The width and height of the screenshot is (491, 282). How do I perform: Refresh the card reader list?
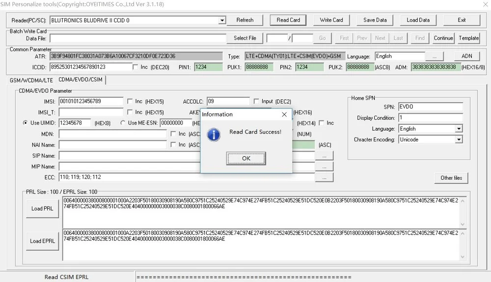pyautogui.click(x=245, y=20)
